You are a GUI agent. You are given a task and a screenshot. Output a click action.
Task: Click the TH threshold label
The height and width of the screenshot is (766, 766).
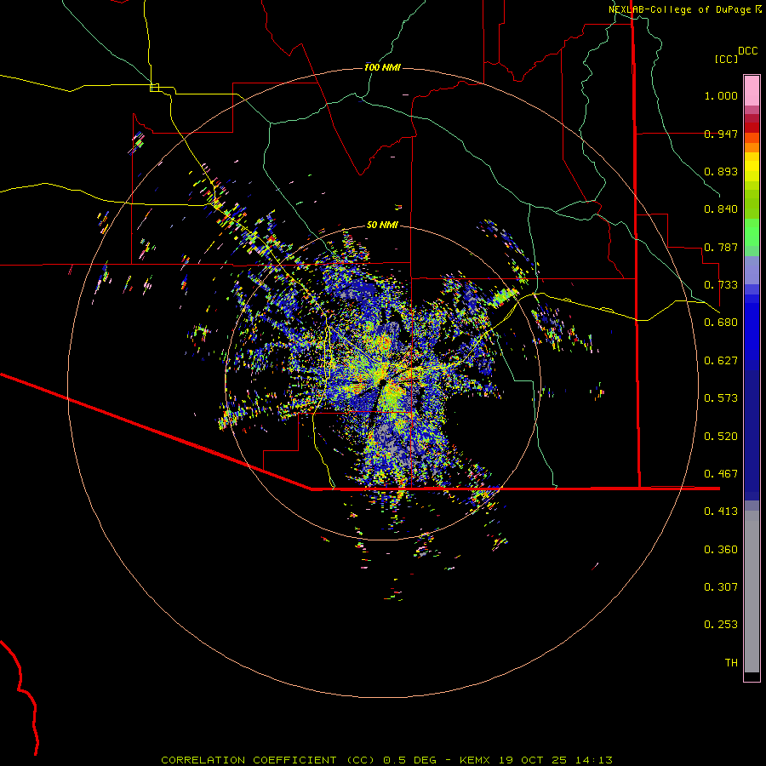coord(731,663)
